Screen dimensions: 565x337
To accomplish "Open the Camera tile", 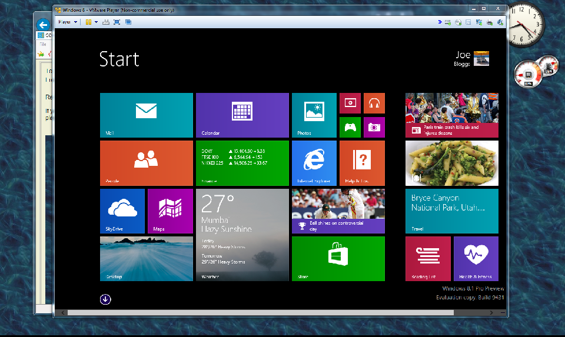I will [374, 126].
